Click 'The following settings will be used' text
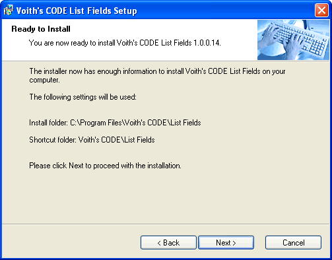The image size is (332, 260). pos(83,97)
